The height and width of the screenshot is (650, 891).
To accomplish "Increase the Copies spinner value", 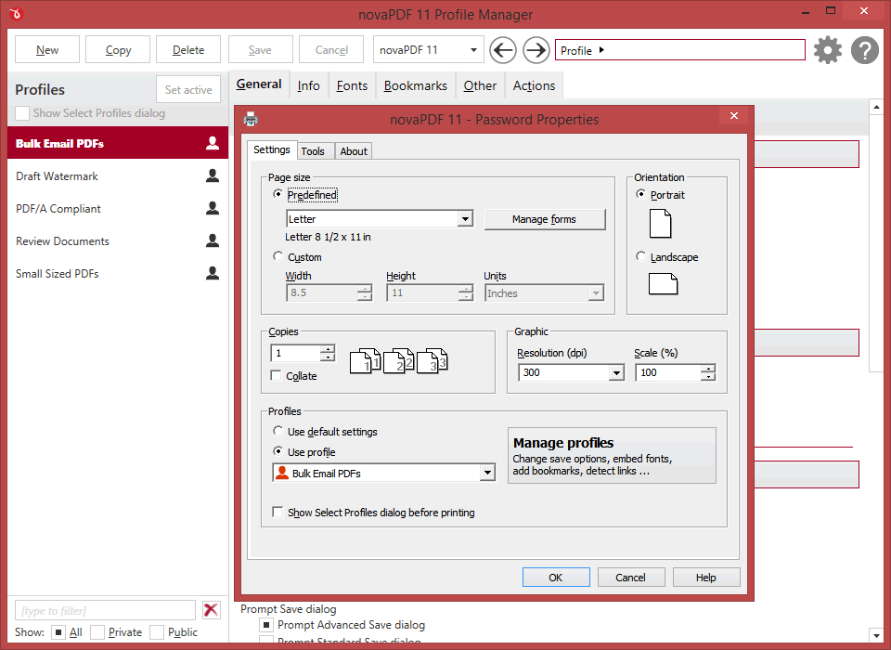I will (x=328, y=349).
